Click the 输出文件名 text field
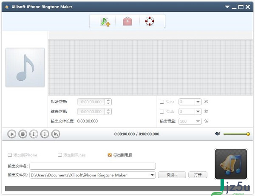Viewport: 255px width, 196px height. tap(93, 166)
